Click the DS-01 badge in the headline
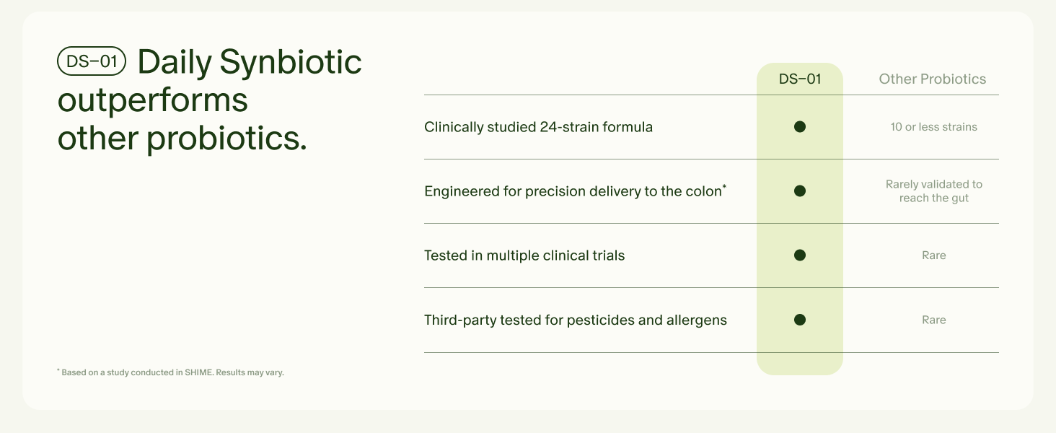Image resolution: width=1056 pixels, height=433 pixels. pos(92,62)
